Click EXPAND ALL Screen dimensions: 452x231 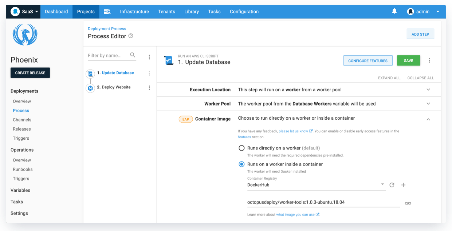(389, 78)
